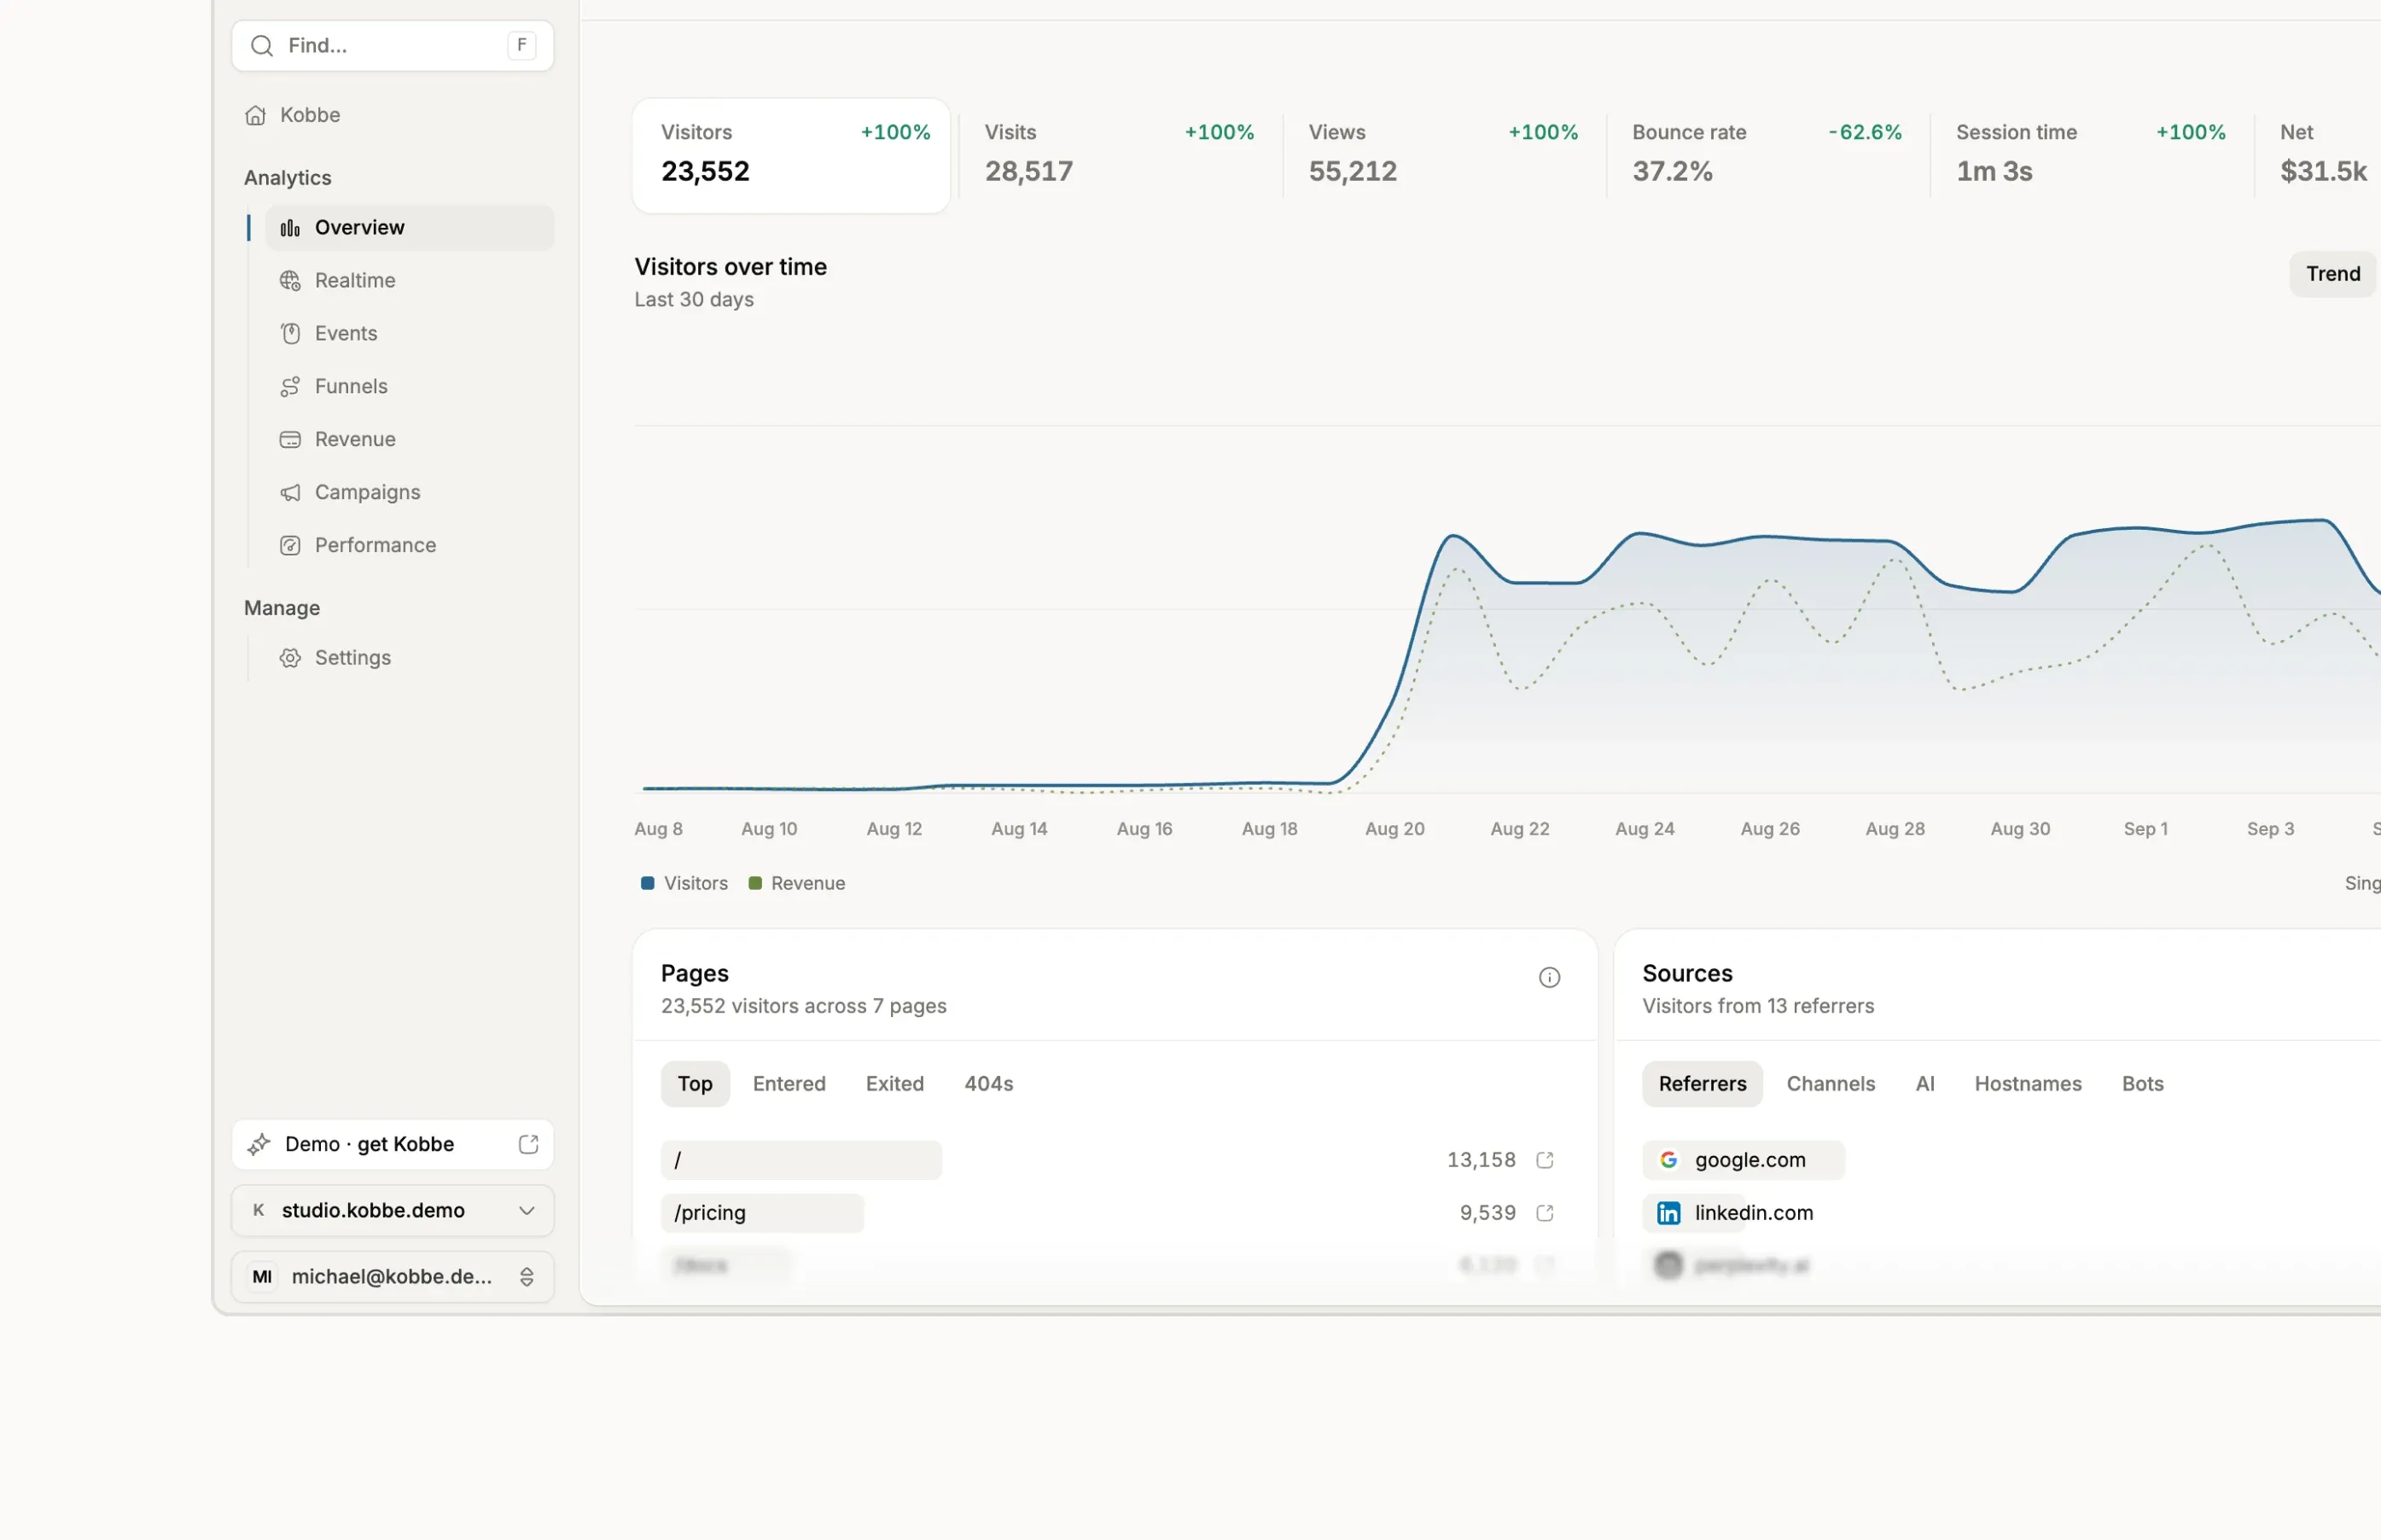Viewport: 2381px width, 1540px height.
Task: Switch to the Channels sources tab
Action: (x=1830, y=1084)
